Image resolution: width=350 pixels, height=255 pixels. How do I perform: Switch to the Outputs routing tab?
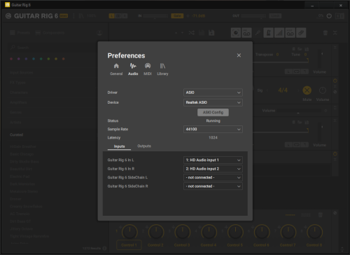pyautogui.click(x=144, y=146)
